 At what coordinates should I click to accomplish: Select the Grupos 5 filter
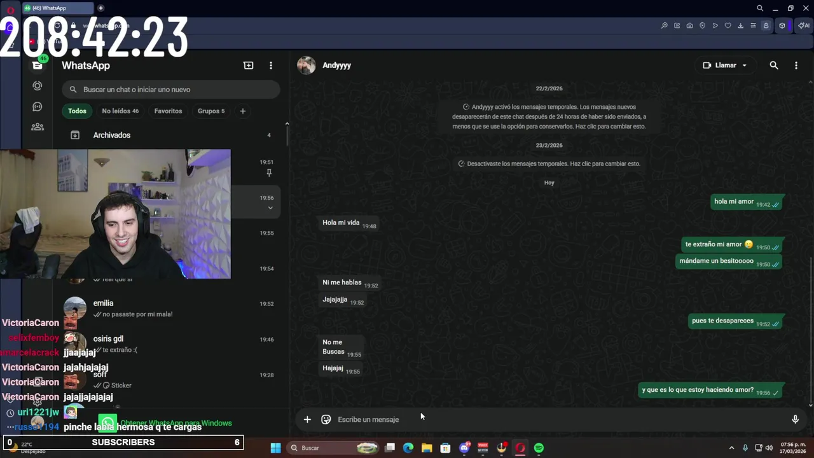click(x=211, y=111)
